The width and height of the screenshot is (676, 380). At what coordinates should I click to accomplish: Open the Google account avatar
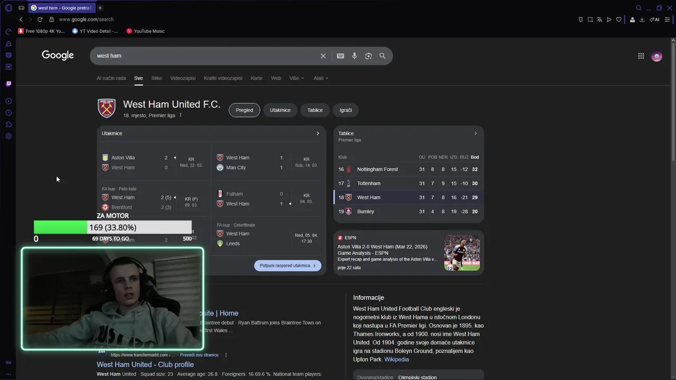(656, 56)
